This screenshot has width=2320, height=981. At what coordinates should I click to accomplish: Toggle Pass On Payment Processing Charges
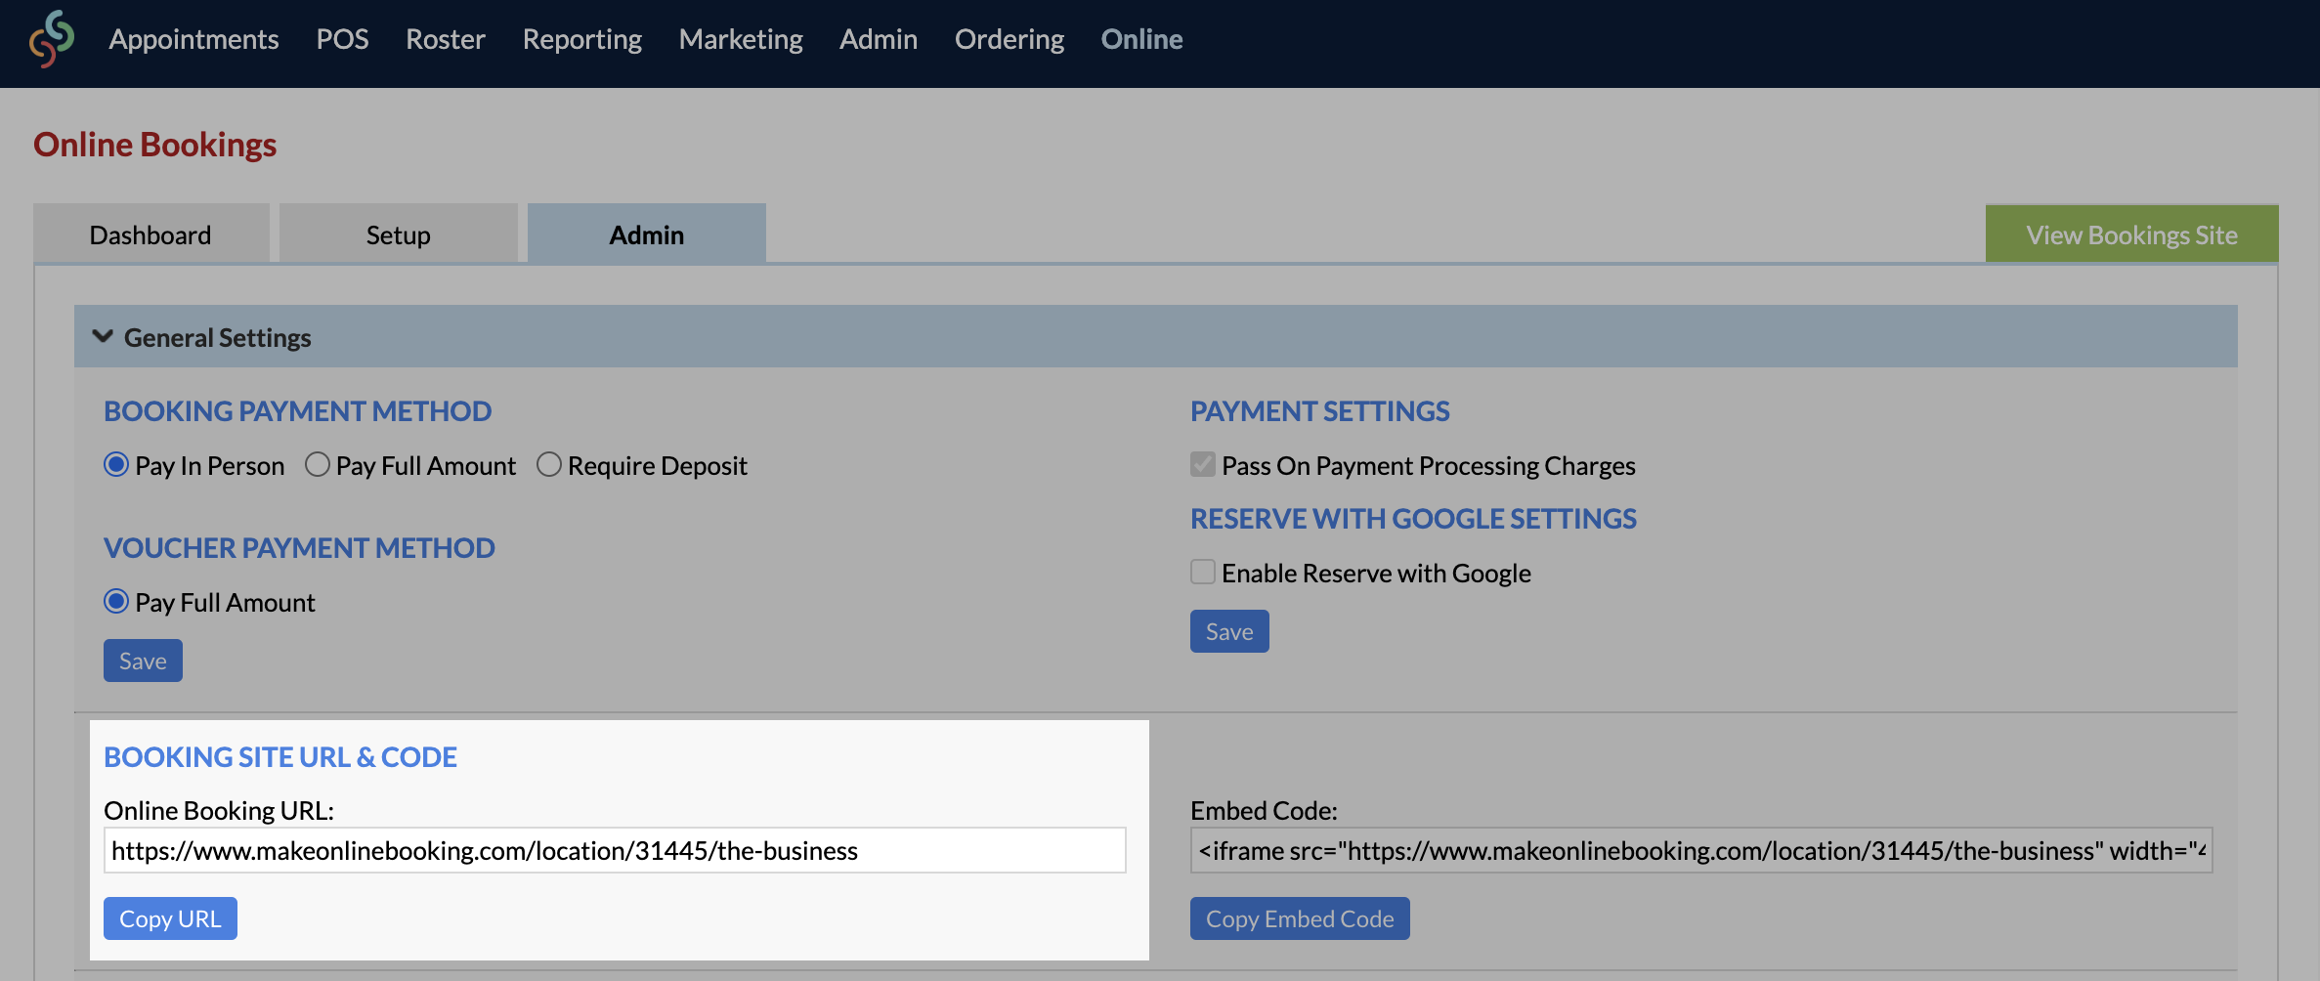click(1203, 465)
